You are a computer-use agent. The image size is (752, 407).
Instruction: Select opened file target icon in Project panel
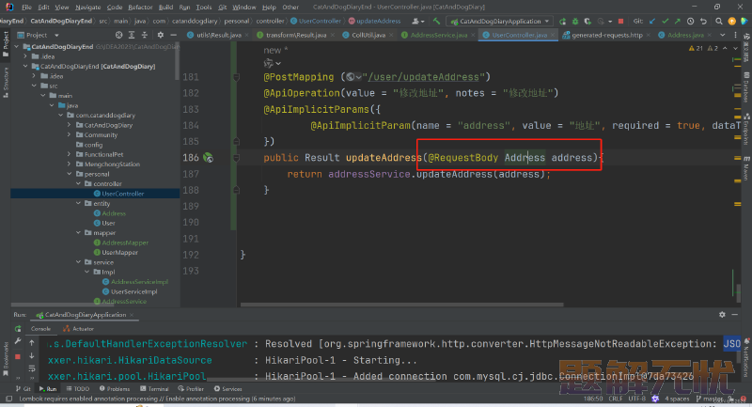pyautogui.click(x=119, y=35)
